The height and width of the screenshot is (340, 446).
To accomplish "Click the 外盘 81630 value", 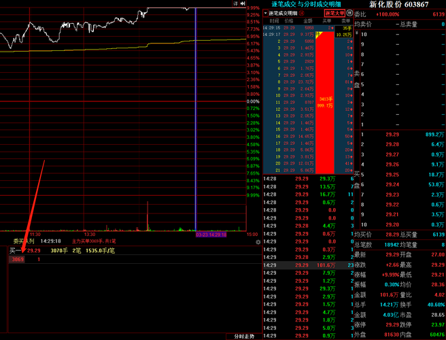I will (392, 335).
